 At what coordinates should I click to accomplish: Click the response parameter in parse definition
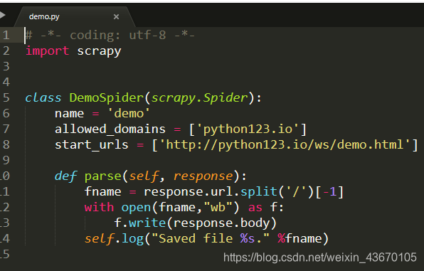(203, 176)
